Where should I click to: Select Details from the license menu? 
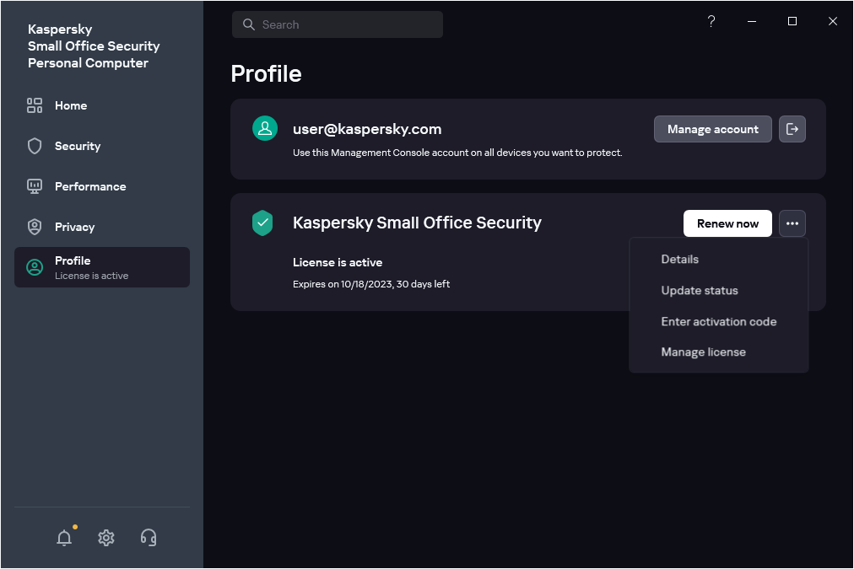pos(679,260)
